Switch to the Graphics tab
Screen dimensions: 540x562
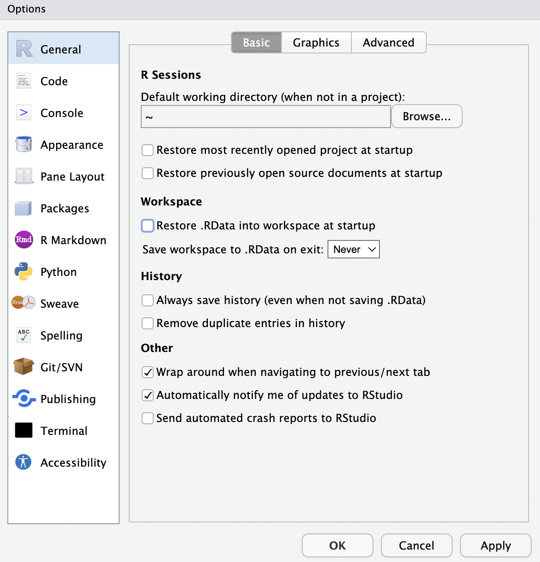tap(316, 43)
